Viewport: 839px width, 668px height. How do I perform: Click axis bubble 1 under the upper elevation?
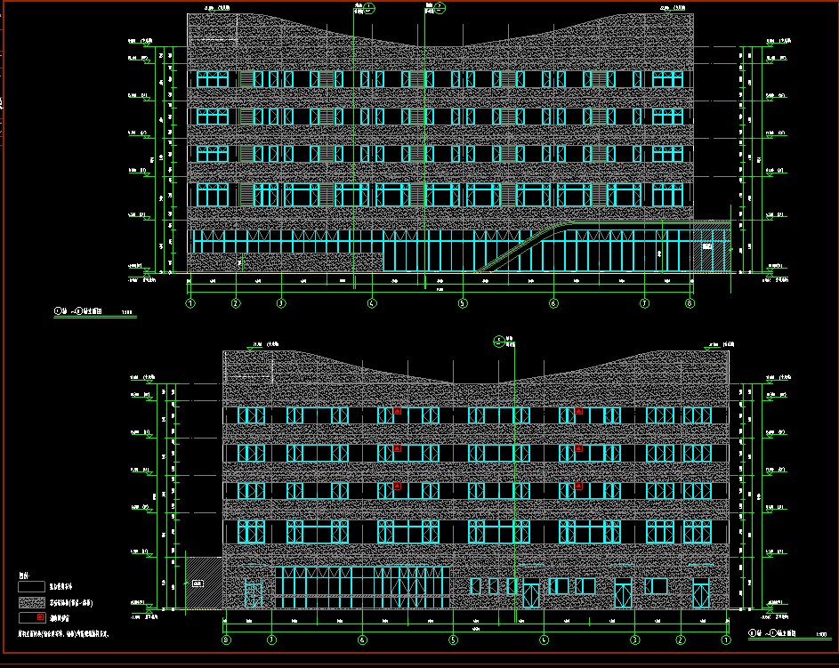point(190,303)
